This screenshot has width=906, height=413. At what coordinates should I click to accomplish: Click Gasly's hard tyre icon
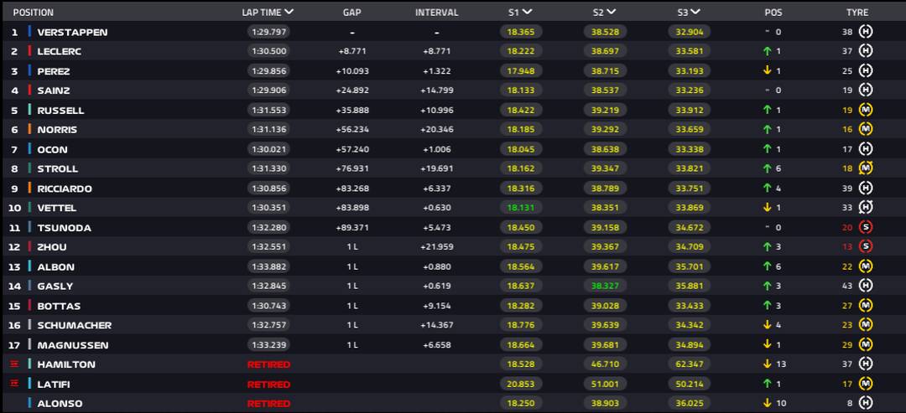point(865,286)
